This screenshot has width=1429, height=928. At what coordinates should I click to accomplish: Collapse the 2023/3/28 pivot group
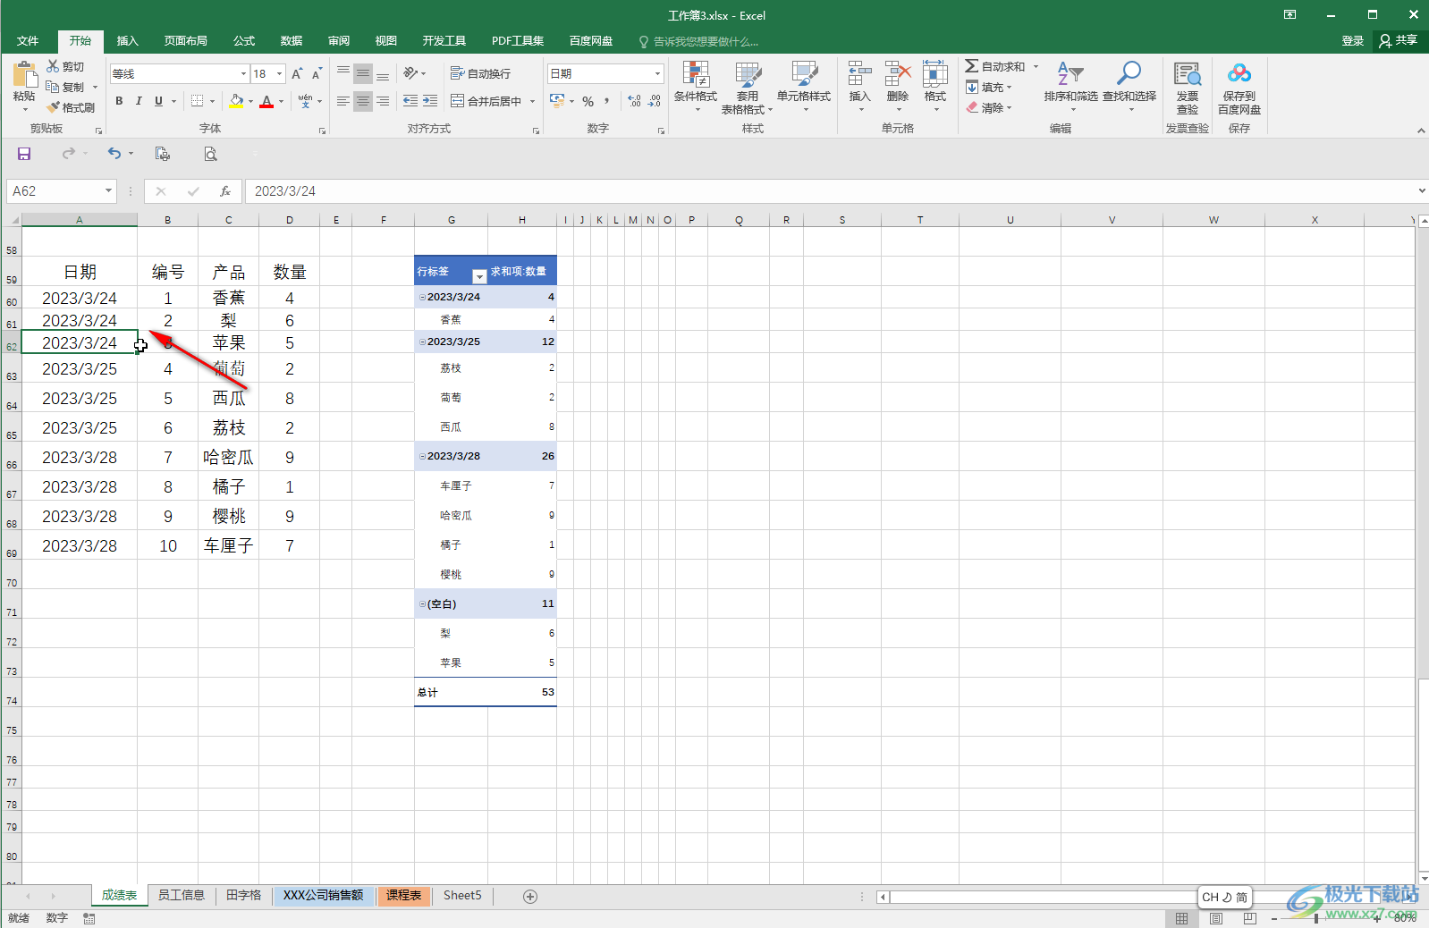coord(423,456)
